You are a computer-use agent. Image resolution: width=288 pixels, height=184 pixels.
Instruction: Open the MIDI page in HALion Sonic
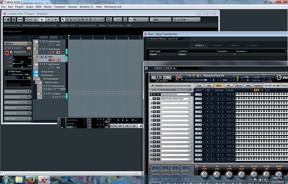219,86
